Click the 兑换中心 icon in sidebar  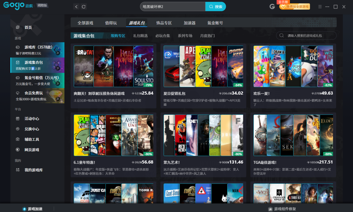[x=18, y=129]
